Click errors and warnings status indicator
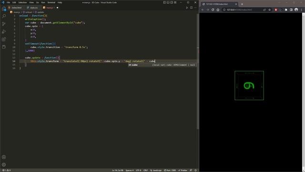This screenshot has height=172, width=305. click(x=6, y=170)
